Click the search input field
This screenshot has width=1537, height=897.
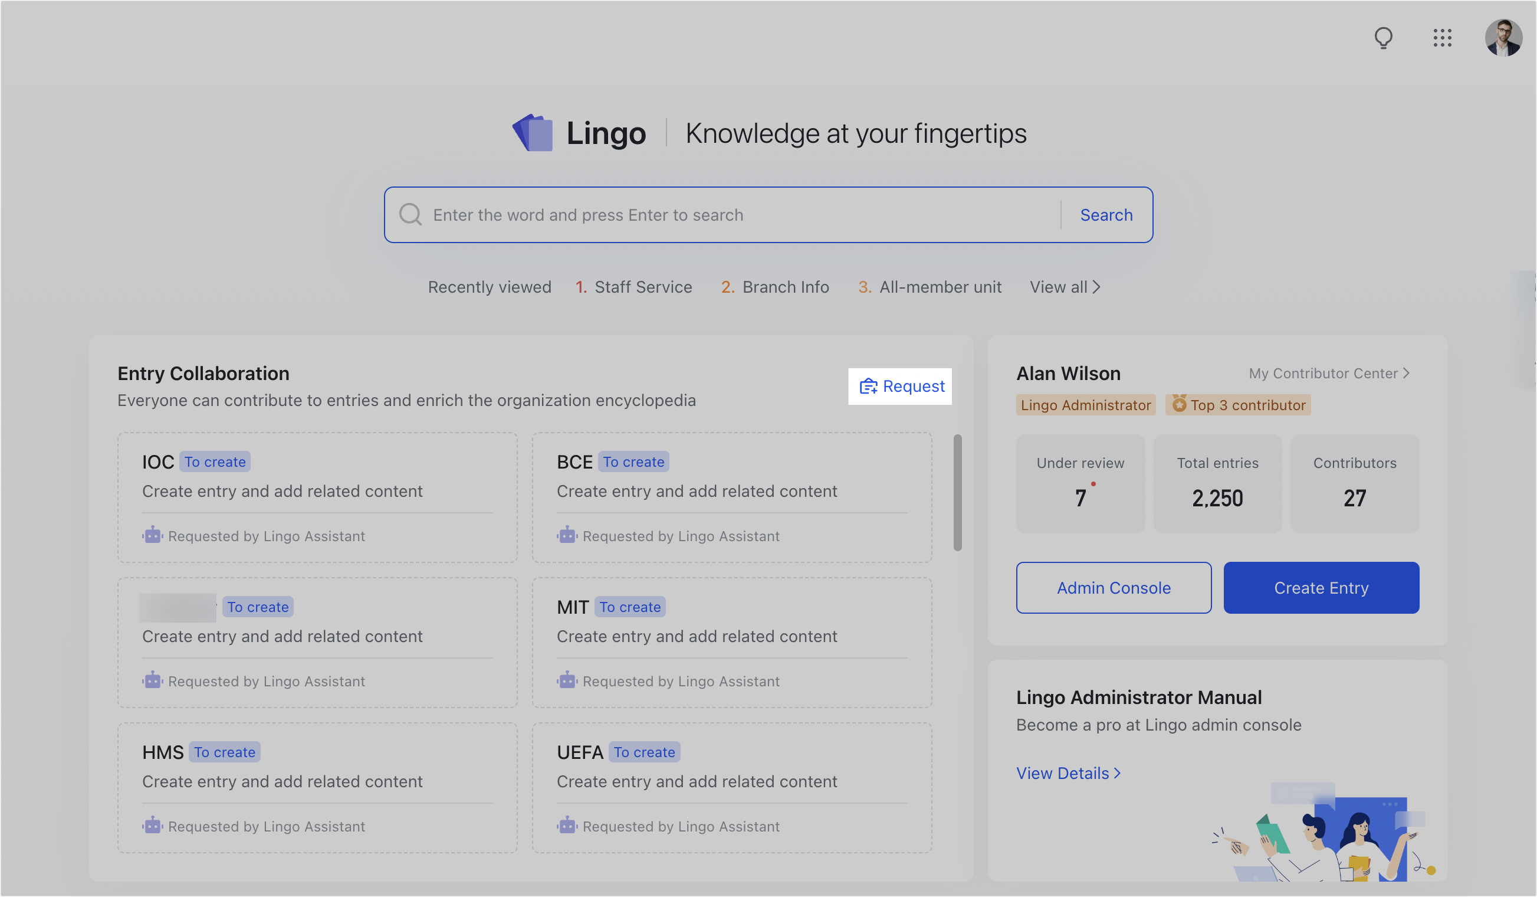click(x=671, y=215)
